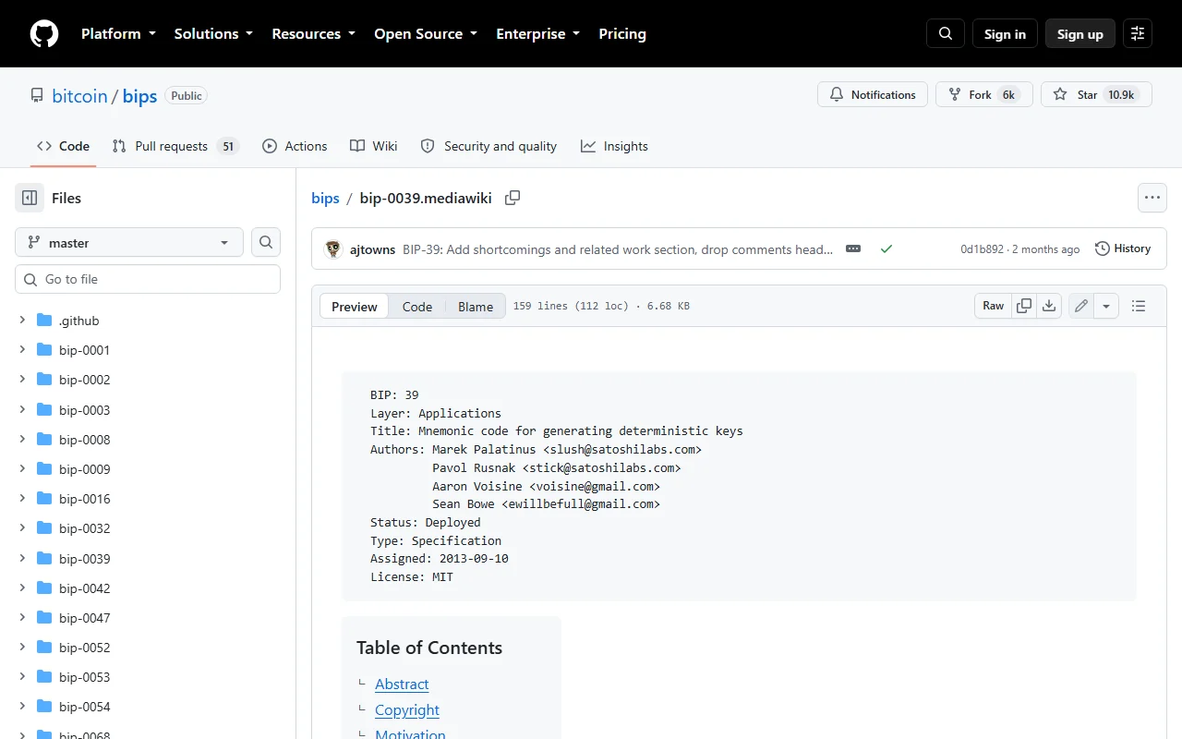
Task: Open commit 0d1b892
Action: point(982,249)
